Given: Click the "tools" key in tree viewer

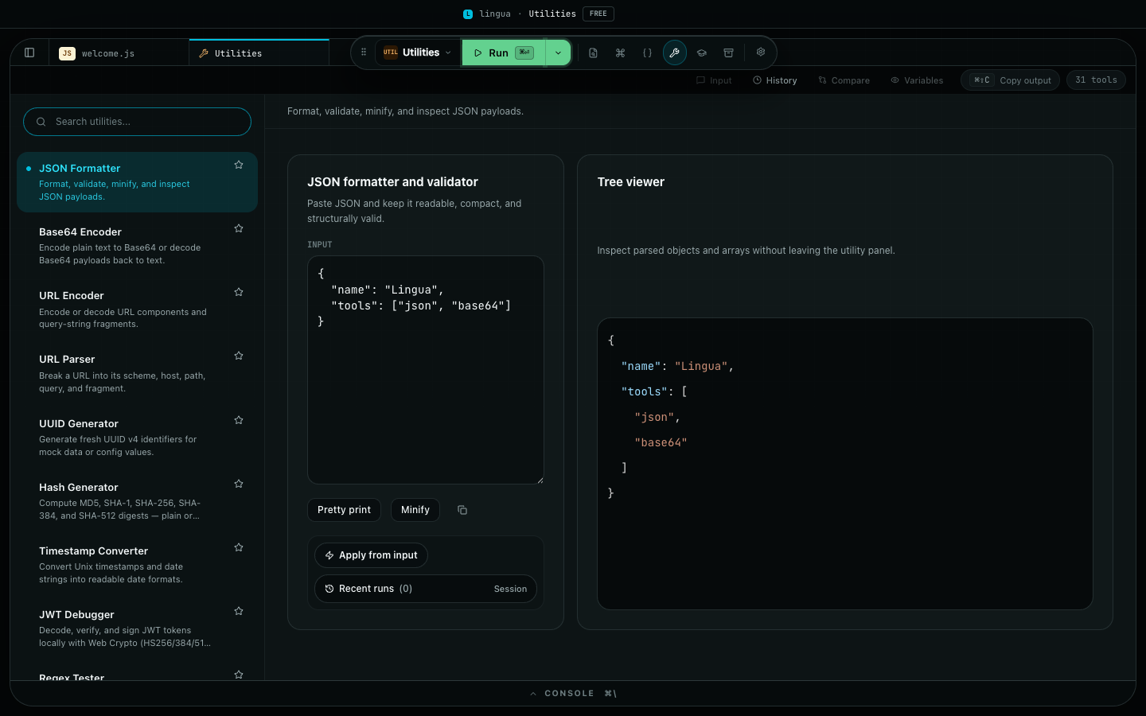Looking at the screenshot, I should pyautogui.click(x=645, y=392).
